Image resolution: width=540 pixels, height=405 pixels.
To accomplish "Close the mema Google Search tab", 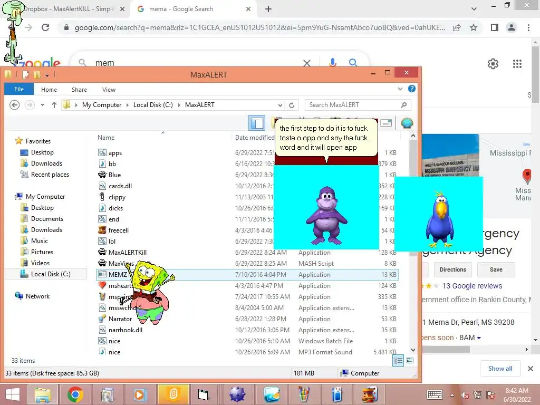I will (248, 9).
